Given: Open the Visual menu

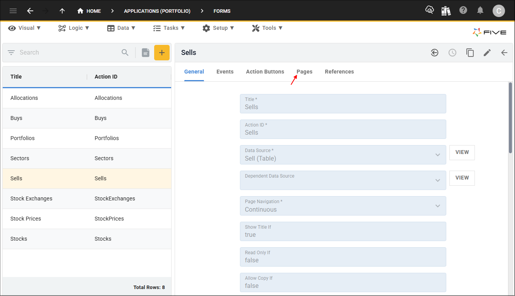Looking at the screenshot, I should (x=25, y=28).
